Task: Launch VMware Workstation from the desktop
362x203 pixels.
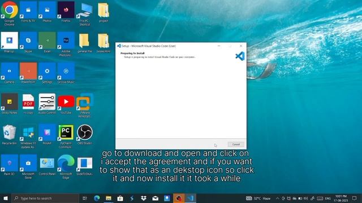Action: click(85, 105)
